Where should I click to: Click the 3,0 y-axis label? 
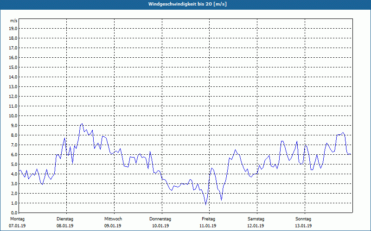[x=14, y=183]
